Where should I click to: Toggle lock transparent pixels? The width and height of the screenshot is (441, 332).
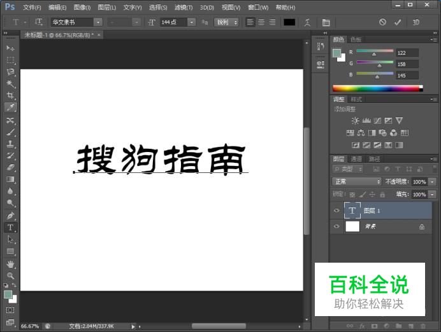click(x=352, y=194)
